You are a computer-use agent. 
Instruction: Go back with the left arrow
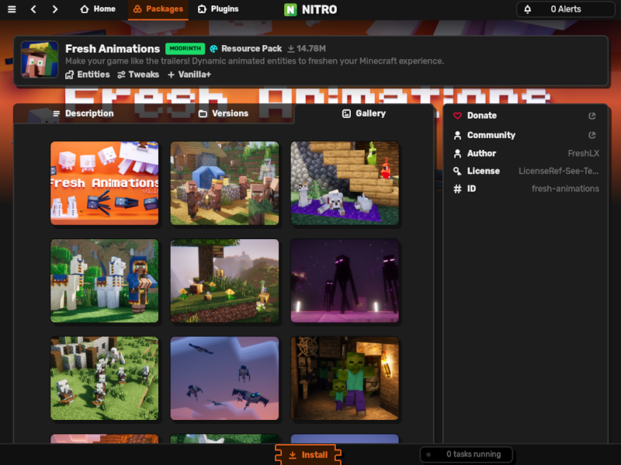[33, 9]
